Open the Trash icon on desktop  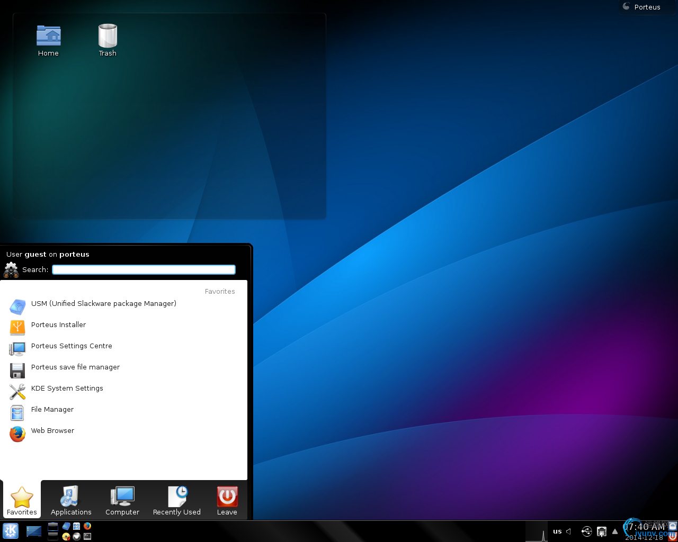(x=108, y=40)
